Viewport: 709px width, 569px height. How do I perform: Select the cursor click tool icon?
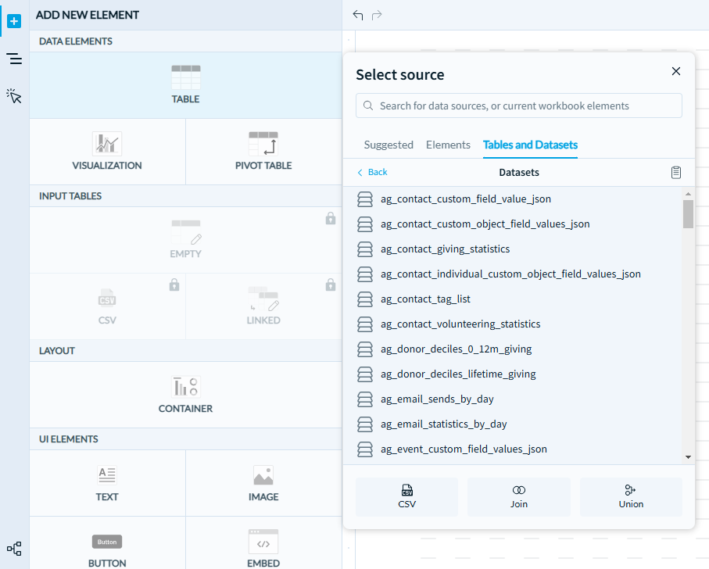[14, 96]
